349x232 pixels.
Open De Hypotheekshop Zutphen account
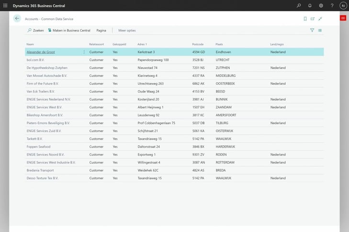click(47, 68)
